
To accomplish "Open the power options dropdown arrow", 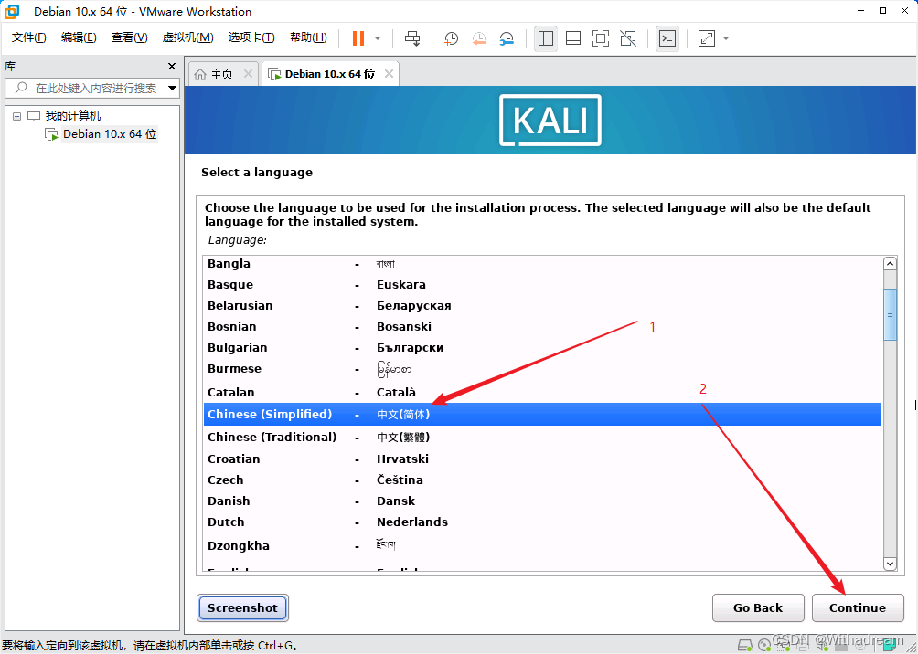I will click(x=378, y=38).
